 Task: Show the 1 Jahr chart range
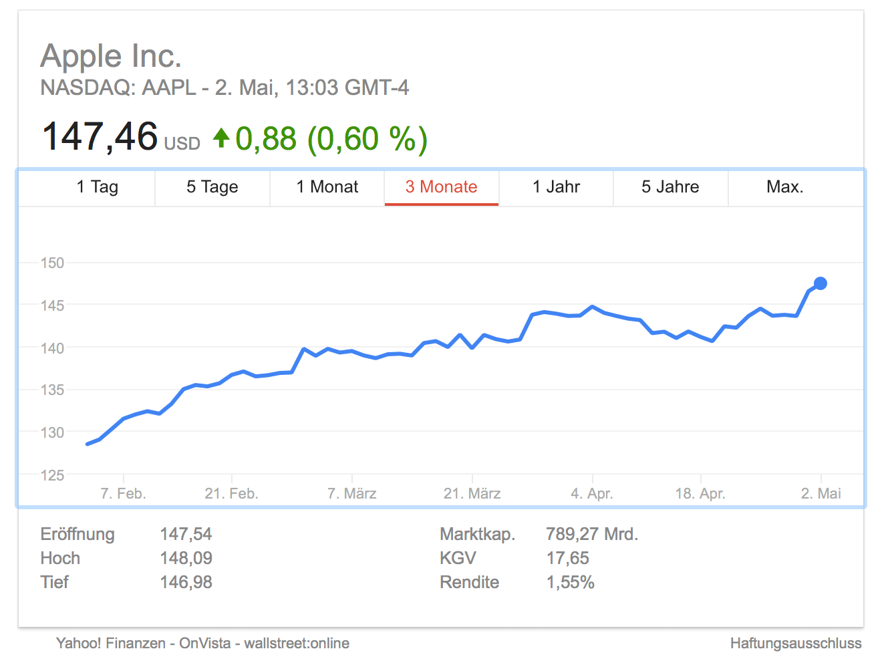(556, 187)
